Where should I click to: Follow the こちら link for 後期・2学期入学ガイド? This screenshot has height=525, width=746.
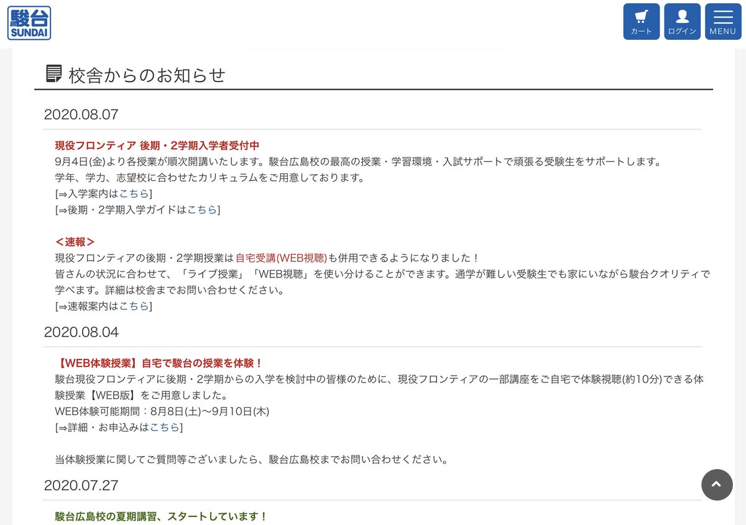coord(202,210)
